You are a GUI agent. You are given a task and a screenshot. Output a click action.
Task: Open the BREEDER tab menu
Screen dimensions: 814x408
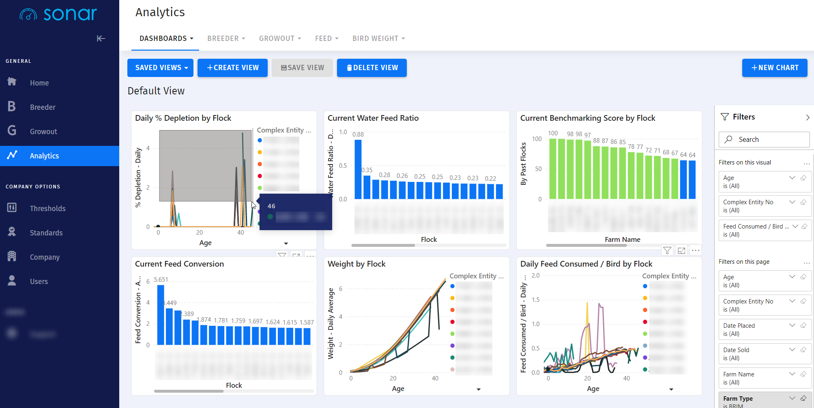pyautogui.click(x=226, y=38)
